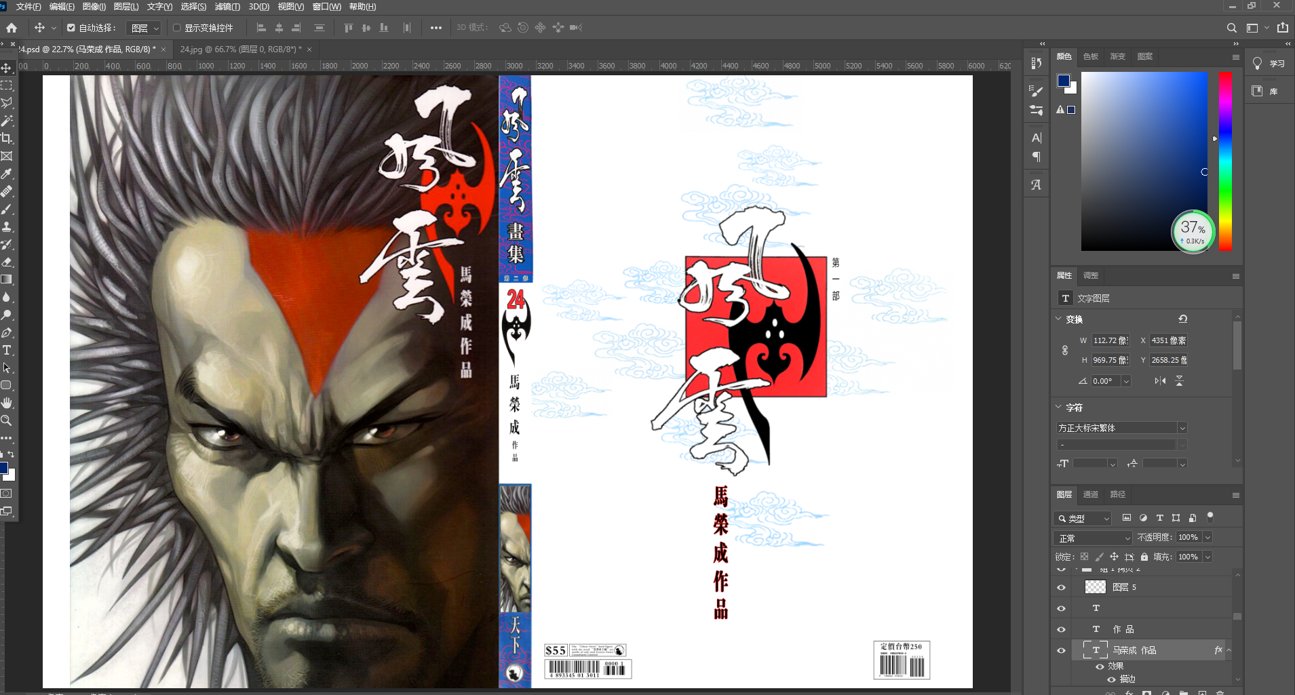Select the Eyedropper tool
The height and width of the screenshot is (695, 1295).
[7, 174]
